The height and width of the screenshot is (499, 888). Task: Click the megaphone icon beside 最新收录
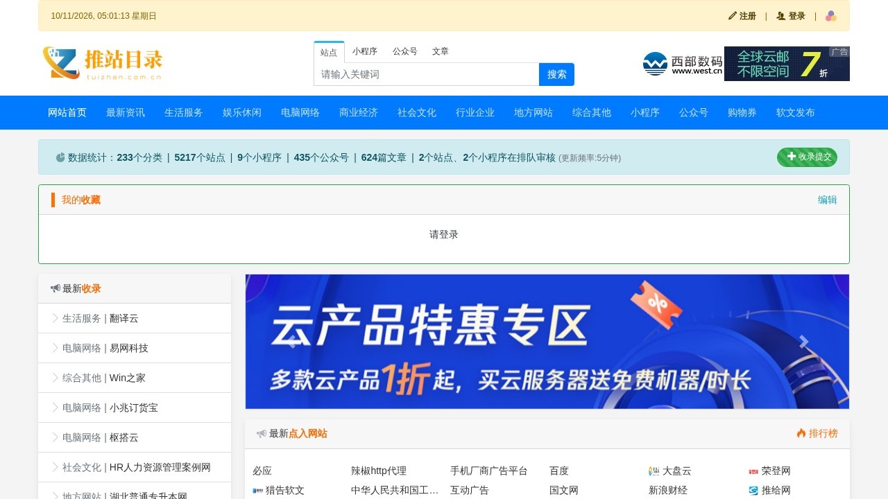point(55,288)
